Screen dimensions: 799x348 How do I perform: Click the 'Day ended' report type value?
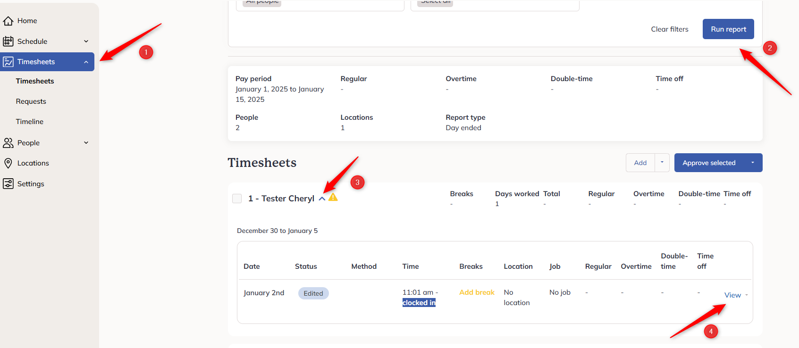463,128
